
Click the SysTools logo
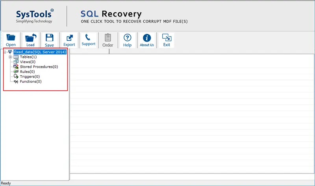tap(35, 16)
